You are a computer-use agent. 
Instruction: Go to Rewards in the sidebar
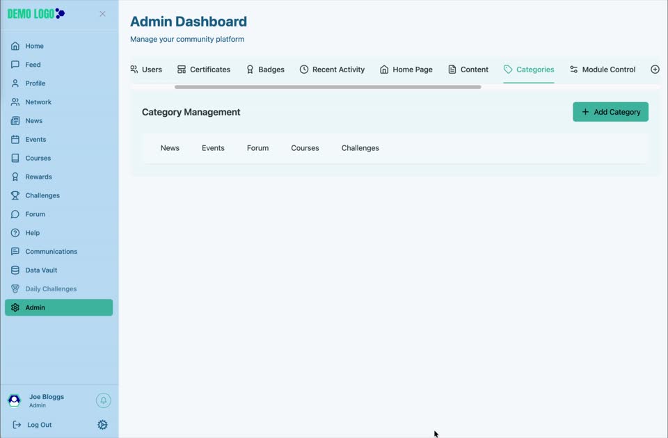(x=58, y=177)
